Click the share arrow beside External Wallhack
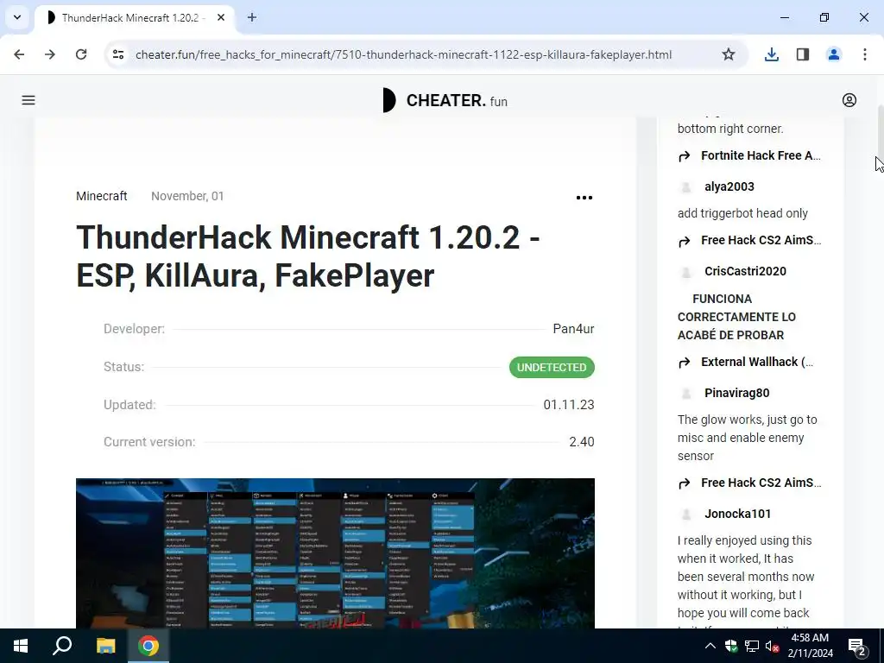This screenshot has height=663, width=884. pos(685,363)
